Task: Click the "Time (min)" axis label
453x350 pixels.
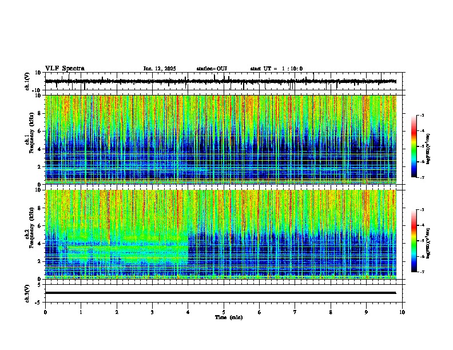Action: [x=229, y=317]
